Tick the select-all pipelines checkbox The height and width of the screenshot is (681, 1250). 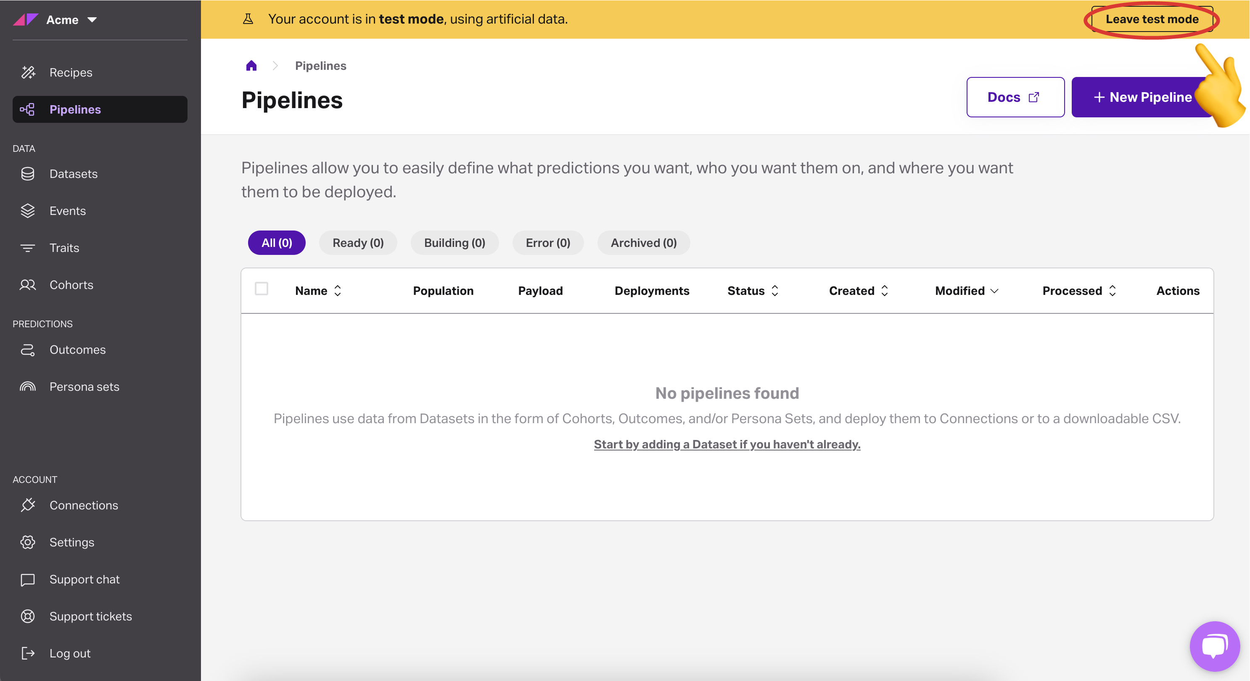pos(262,289)
